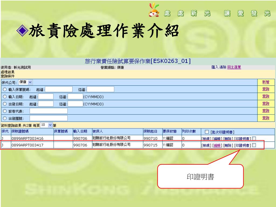Tick the 批次印證明書 header checkbox

click(x=207, y=132)
